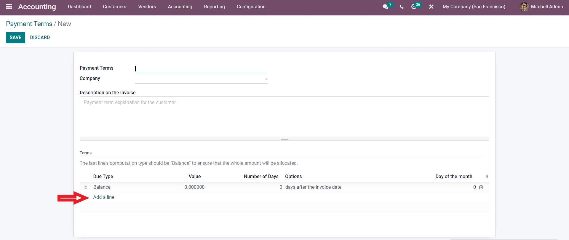
Task: Open the Customers menu
Action: [114, 7]
